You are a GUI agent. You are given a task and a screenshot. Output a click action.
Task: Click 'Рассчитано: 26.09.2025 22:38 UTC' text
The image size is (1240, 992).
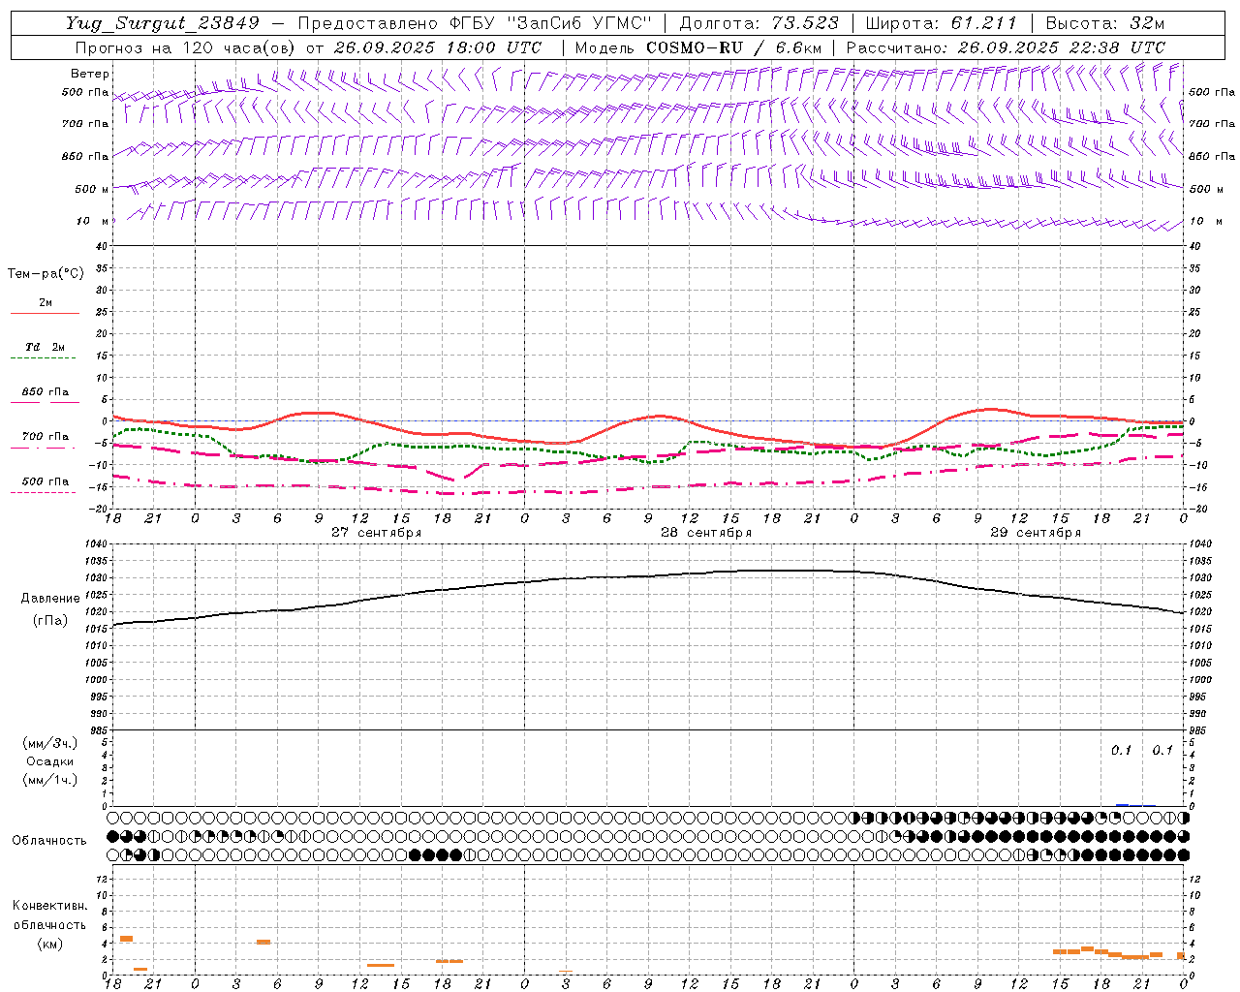point(1006,47)
